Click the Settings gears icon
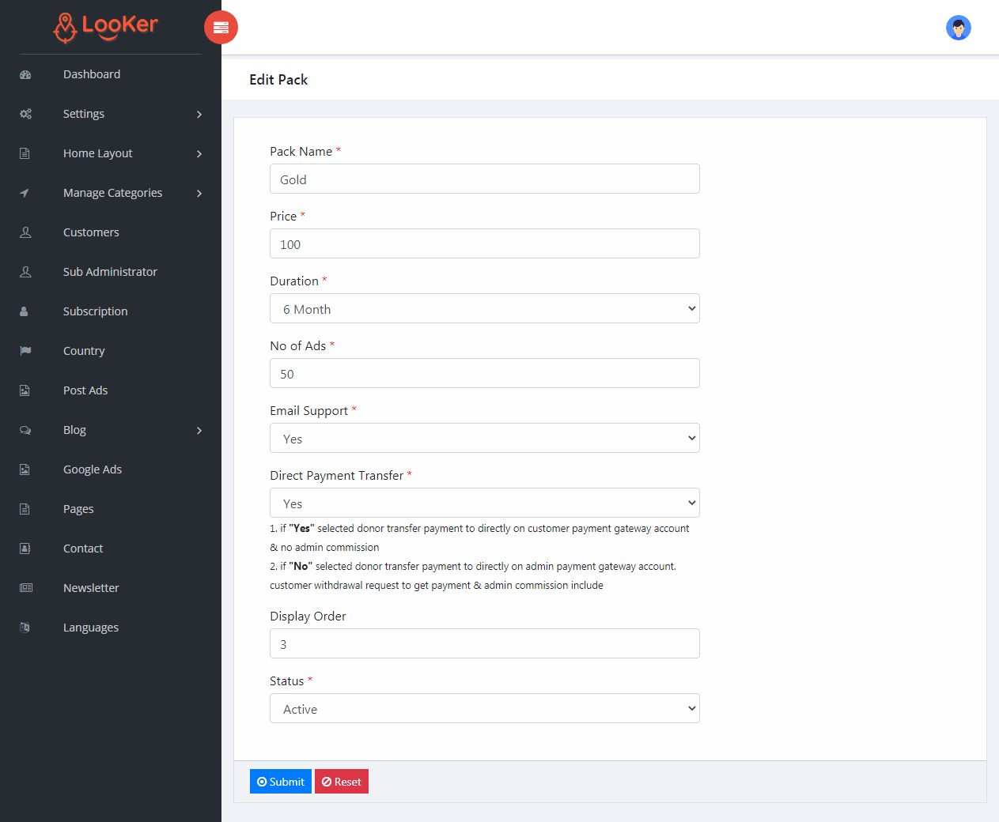Viewport: 999px width, 822px height. (25, 114)
